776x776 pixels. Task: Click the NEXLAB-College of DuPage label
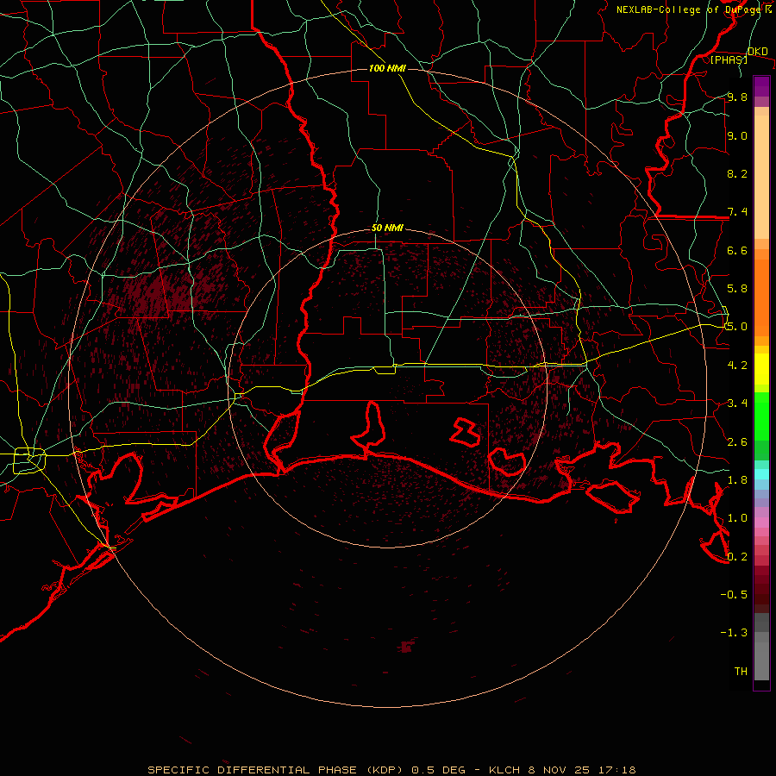[x=690, y=9]
